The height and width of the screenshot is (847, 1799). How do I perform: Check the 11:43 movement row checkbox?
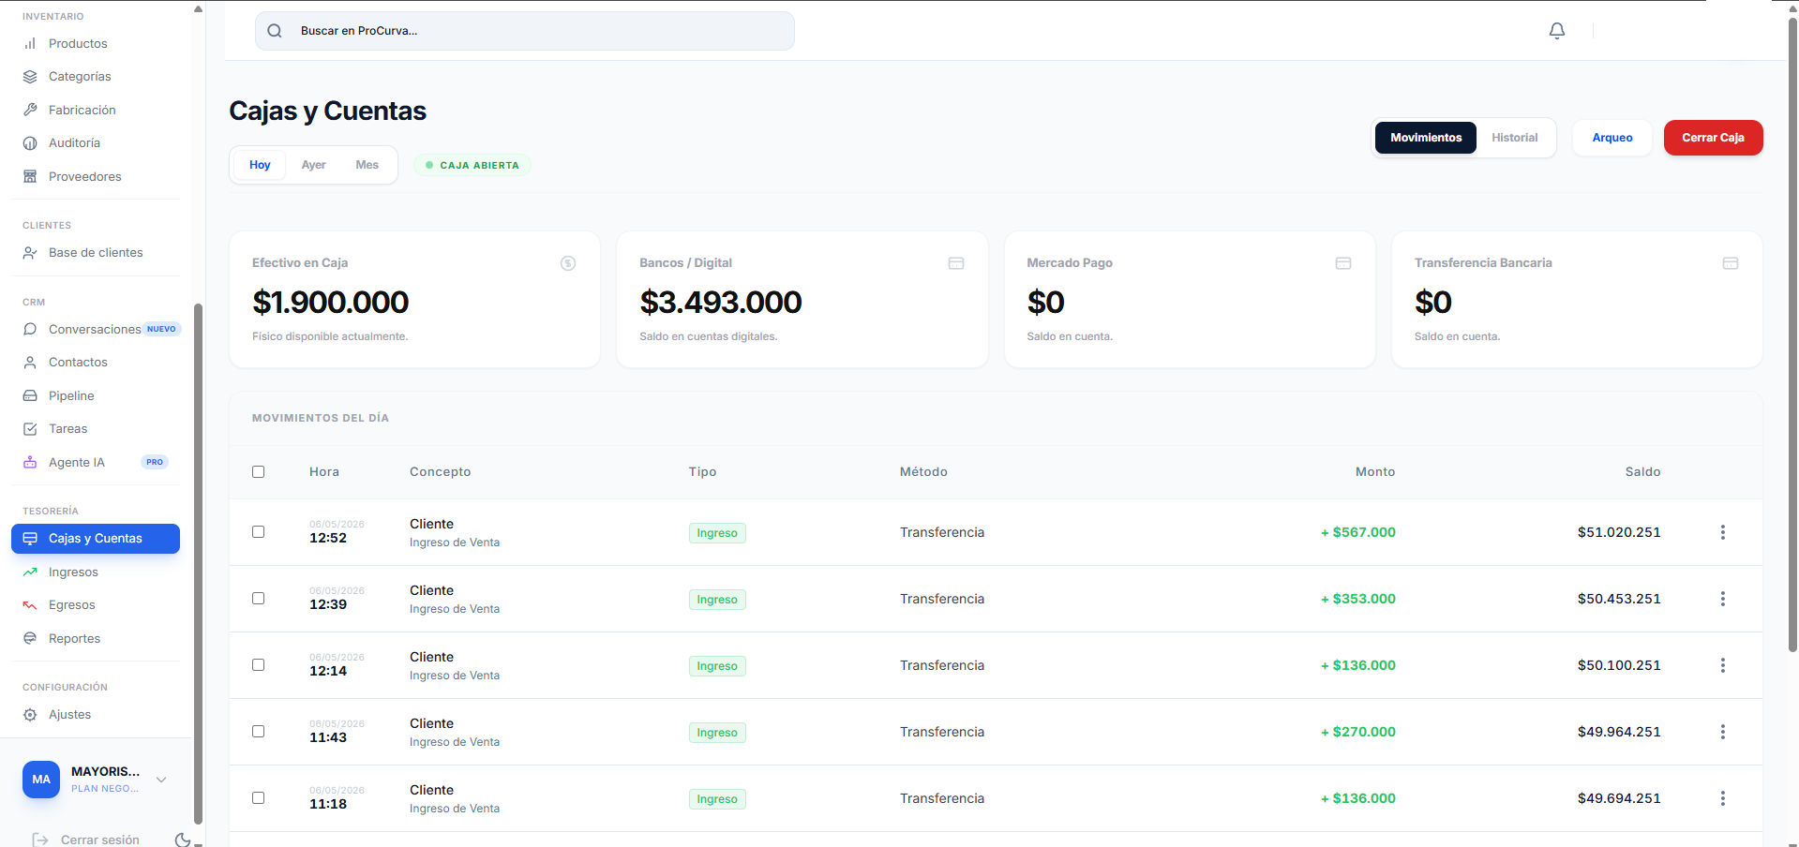pos(259,732)
